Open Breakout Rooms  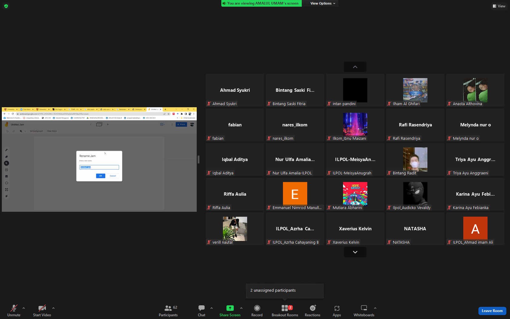(x=285, y=311)
